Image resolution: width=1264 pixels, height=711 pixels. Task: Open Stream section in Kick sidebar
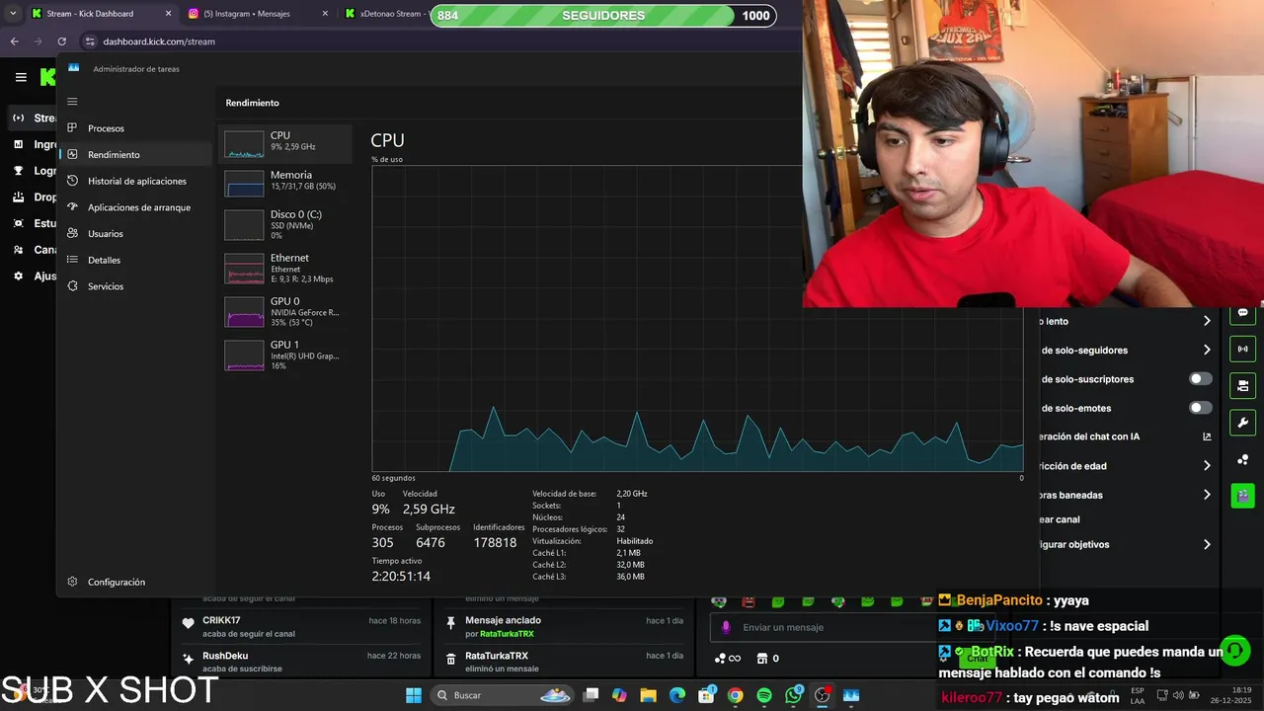click(33, 118)
